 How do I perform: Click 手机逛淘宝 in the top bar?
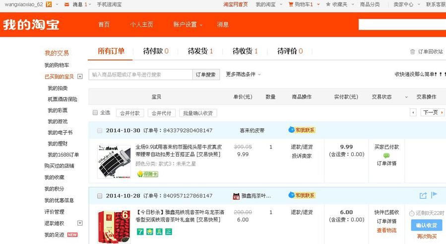tap(109, 4)
